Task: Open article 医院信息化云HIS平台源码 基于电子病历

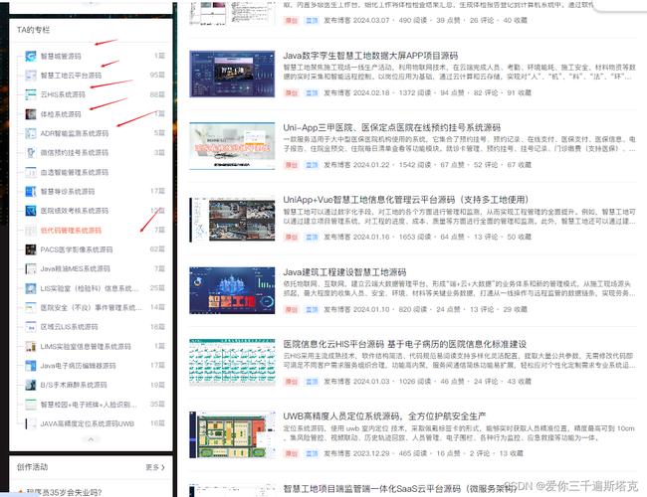Action: coord(405,344)
